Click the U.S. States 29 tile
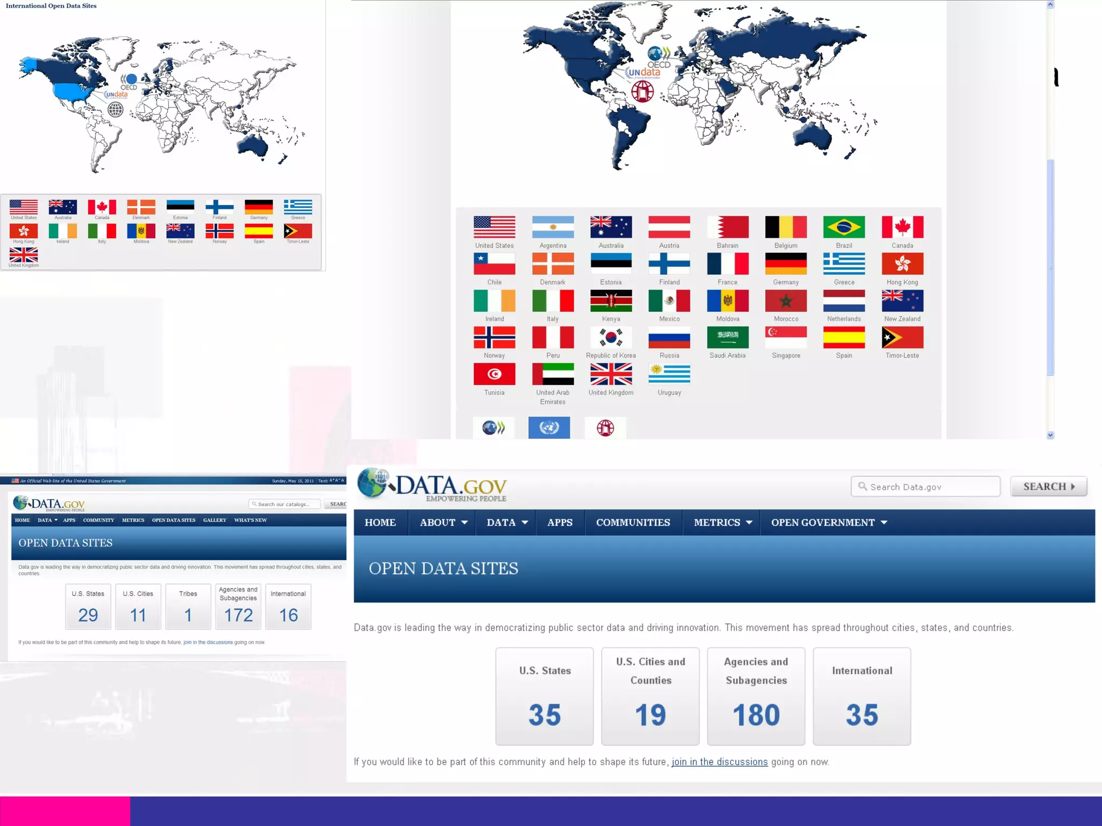Image resolution: width=1102 pixels, height=826 pixels. 88,607
